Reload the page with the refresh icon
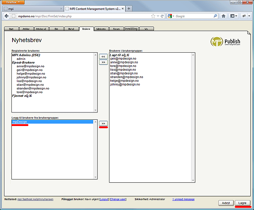Image resolution: width=254 pixels, height=210 pixels. [162, 16]
